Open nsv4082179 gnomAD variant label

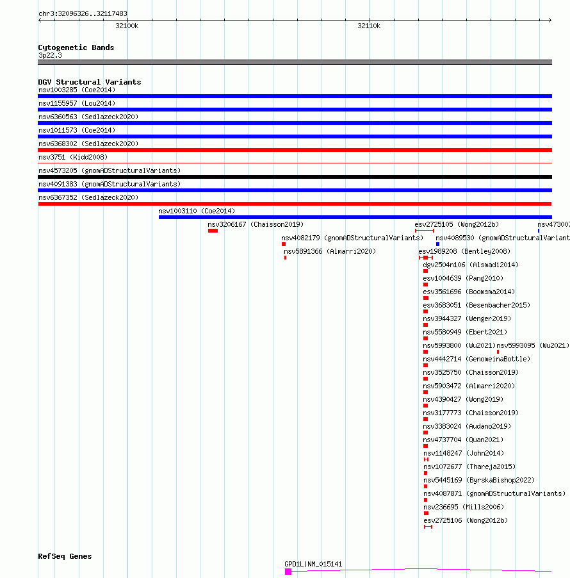[353, 238]
